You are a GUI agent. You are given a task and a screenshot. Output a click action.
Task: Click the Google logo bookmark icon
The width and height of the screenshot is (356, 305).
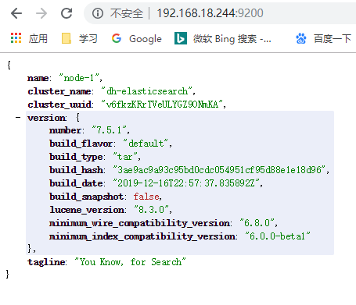[117, 38]
